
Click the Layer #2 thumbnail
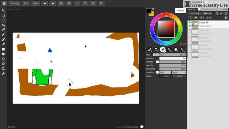[x=195, y=47]
